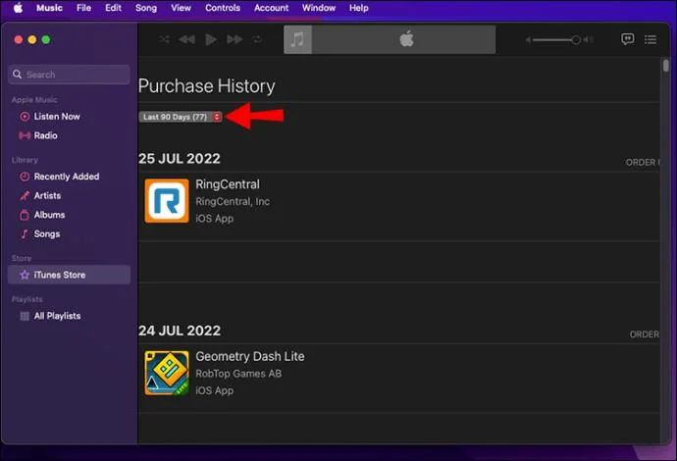Show the Up Next queue list
677x461 pixels.
[x=651, y=39]
